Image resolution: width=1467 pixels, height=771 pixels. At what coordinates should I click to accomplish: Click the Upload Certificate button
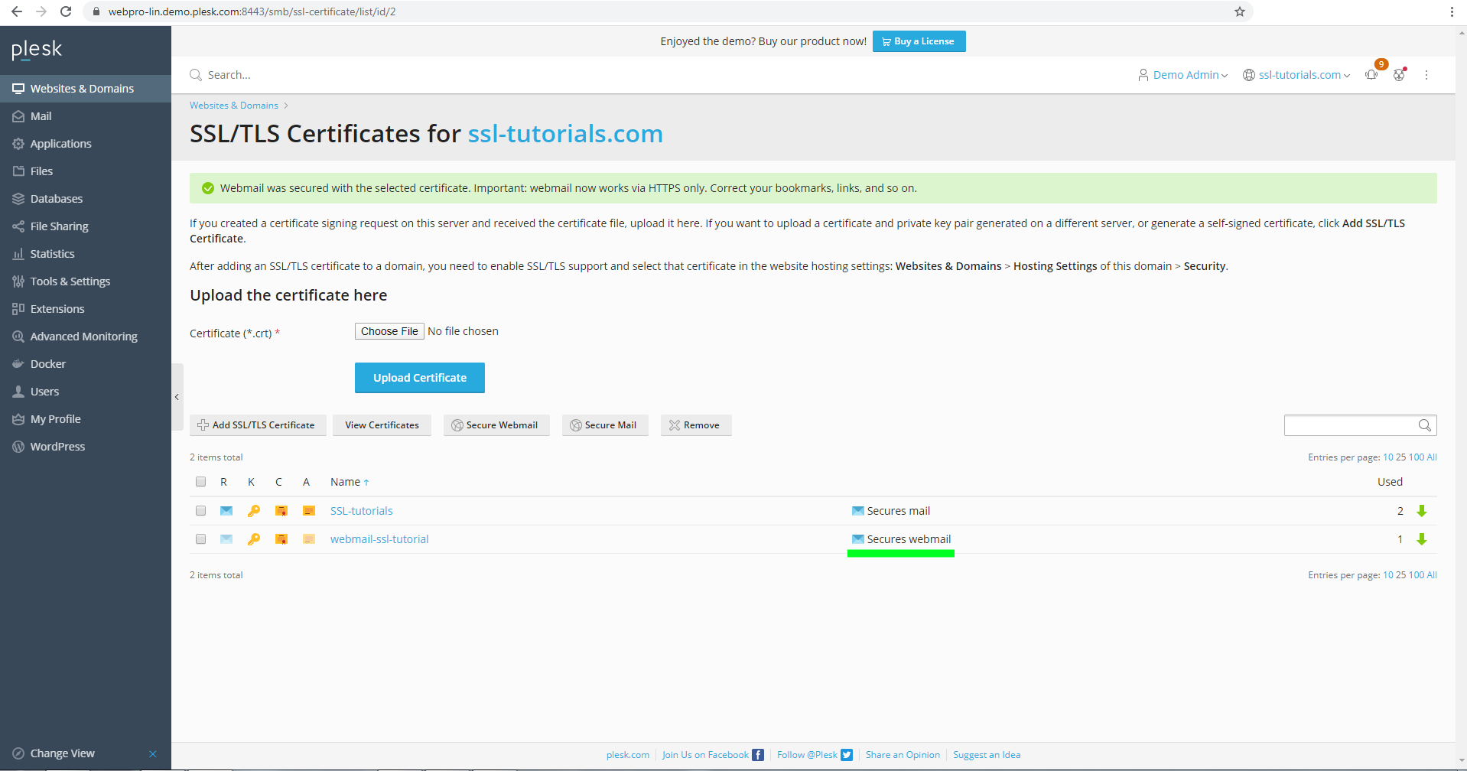(420, 378)
